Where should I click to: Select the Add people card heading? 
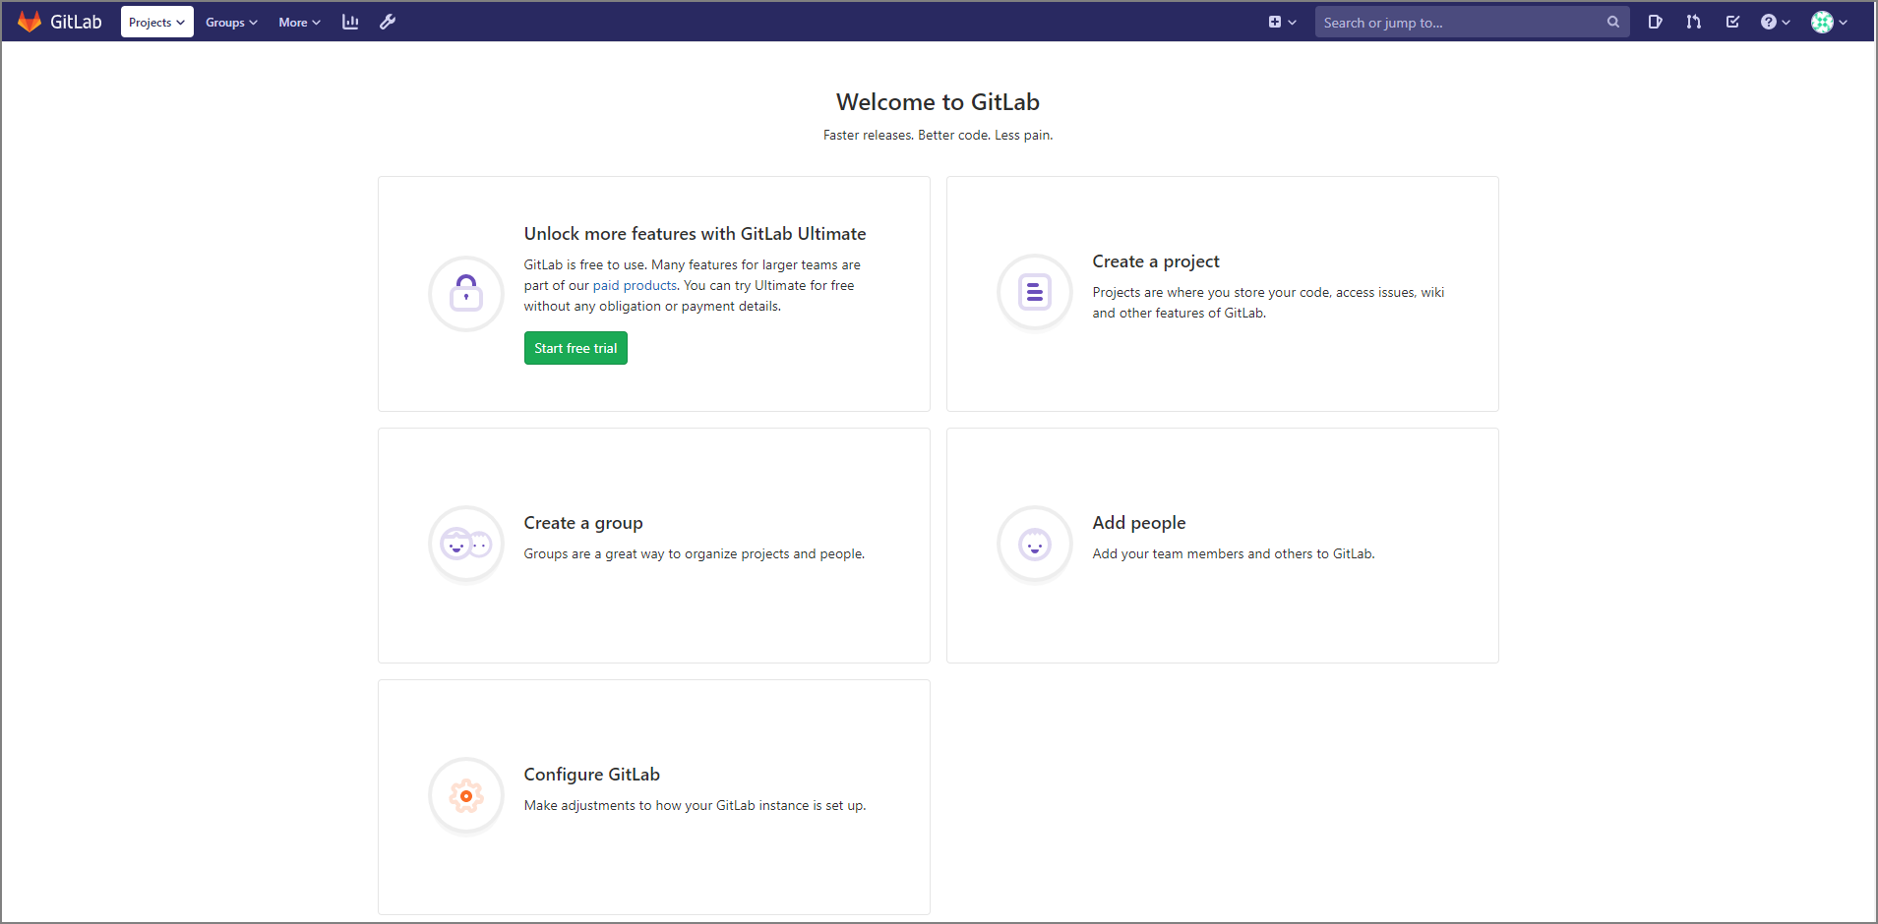click(x=1139, y=523)
